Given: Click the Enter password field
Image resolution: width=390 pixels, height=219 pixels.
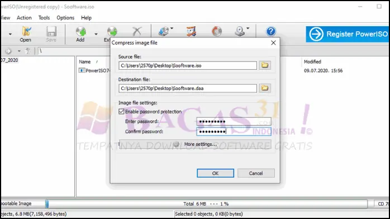Looking at the screenshot, I should tap(234, 122).
